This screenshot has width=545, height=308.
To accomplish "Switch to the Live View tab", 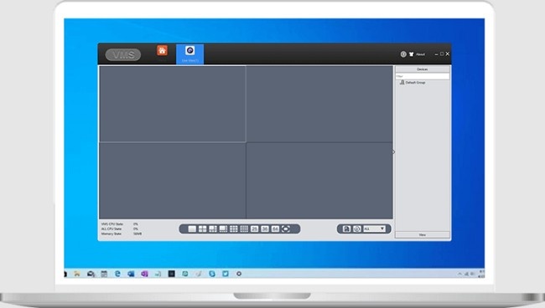I will coord(189,54).
